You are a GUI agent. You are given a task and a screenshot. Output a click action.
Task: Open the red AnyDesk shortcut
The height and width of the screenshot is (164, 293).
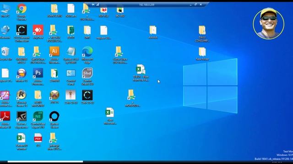point(38,30)
